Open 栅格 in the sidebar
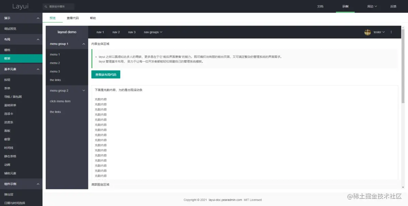The width and height of the screenshot is (408, 206). coord(21,50)
